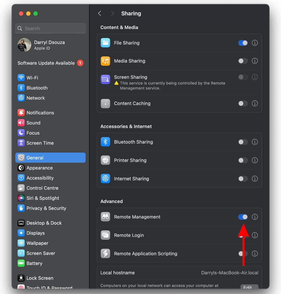Turn off Remote Management

(243, 217)
